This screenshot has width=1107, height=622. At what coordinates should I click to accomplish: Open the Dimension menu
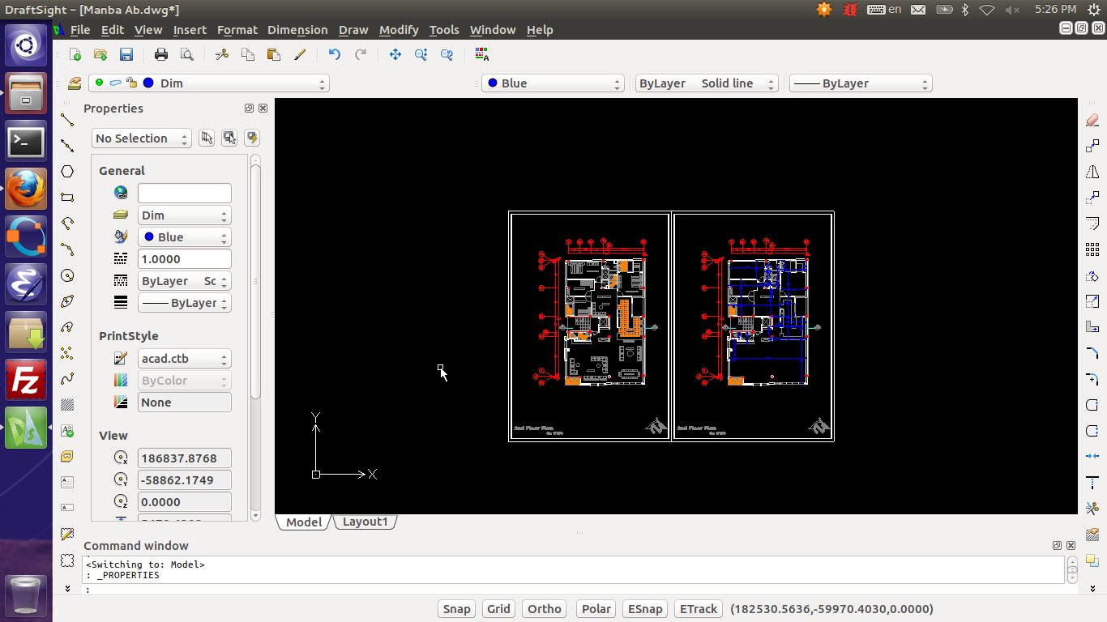(x=297, y=30)
